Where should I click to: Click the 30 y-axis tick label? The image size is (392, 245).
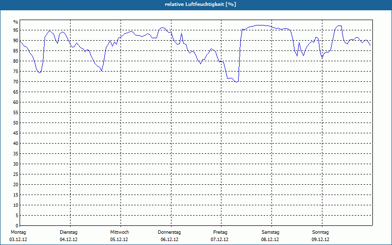(x=16, y=164)
